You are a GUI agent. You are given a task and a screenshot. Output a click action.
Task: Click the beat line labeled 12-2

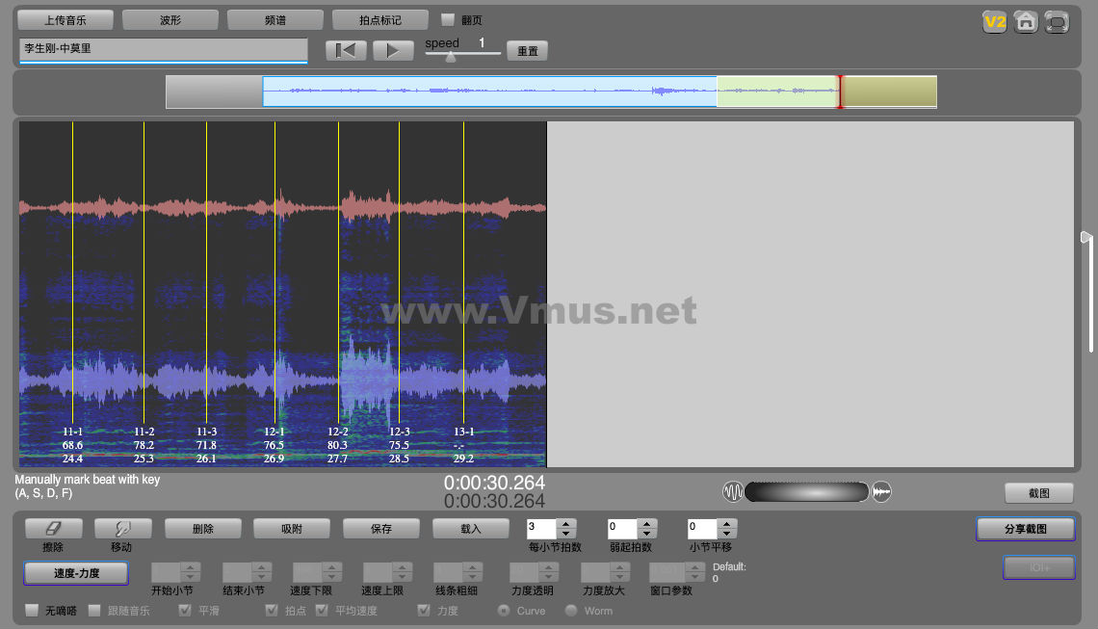pos(339,274)
